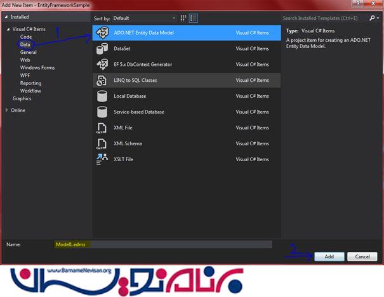
Task: Collapse the Visual C# Items node
Action: tap(8, 29)
